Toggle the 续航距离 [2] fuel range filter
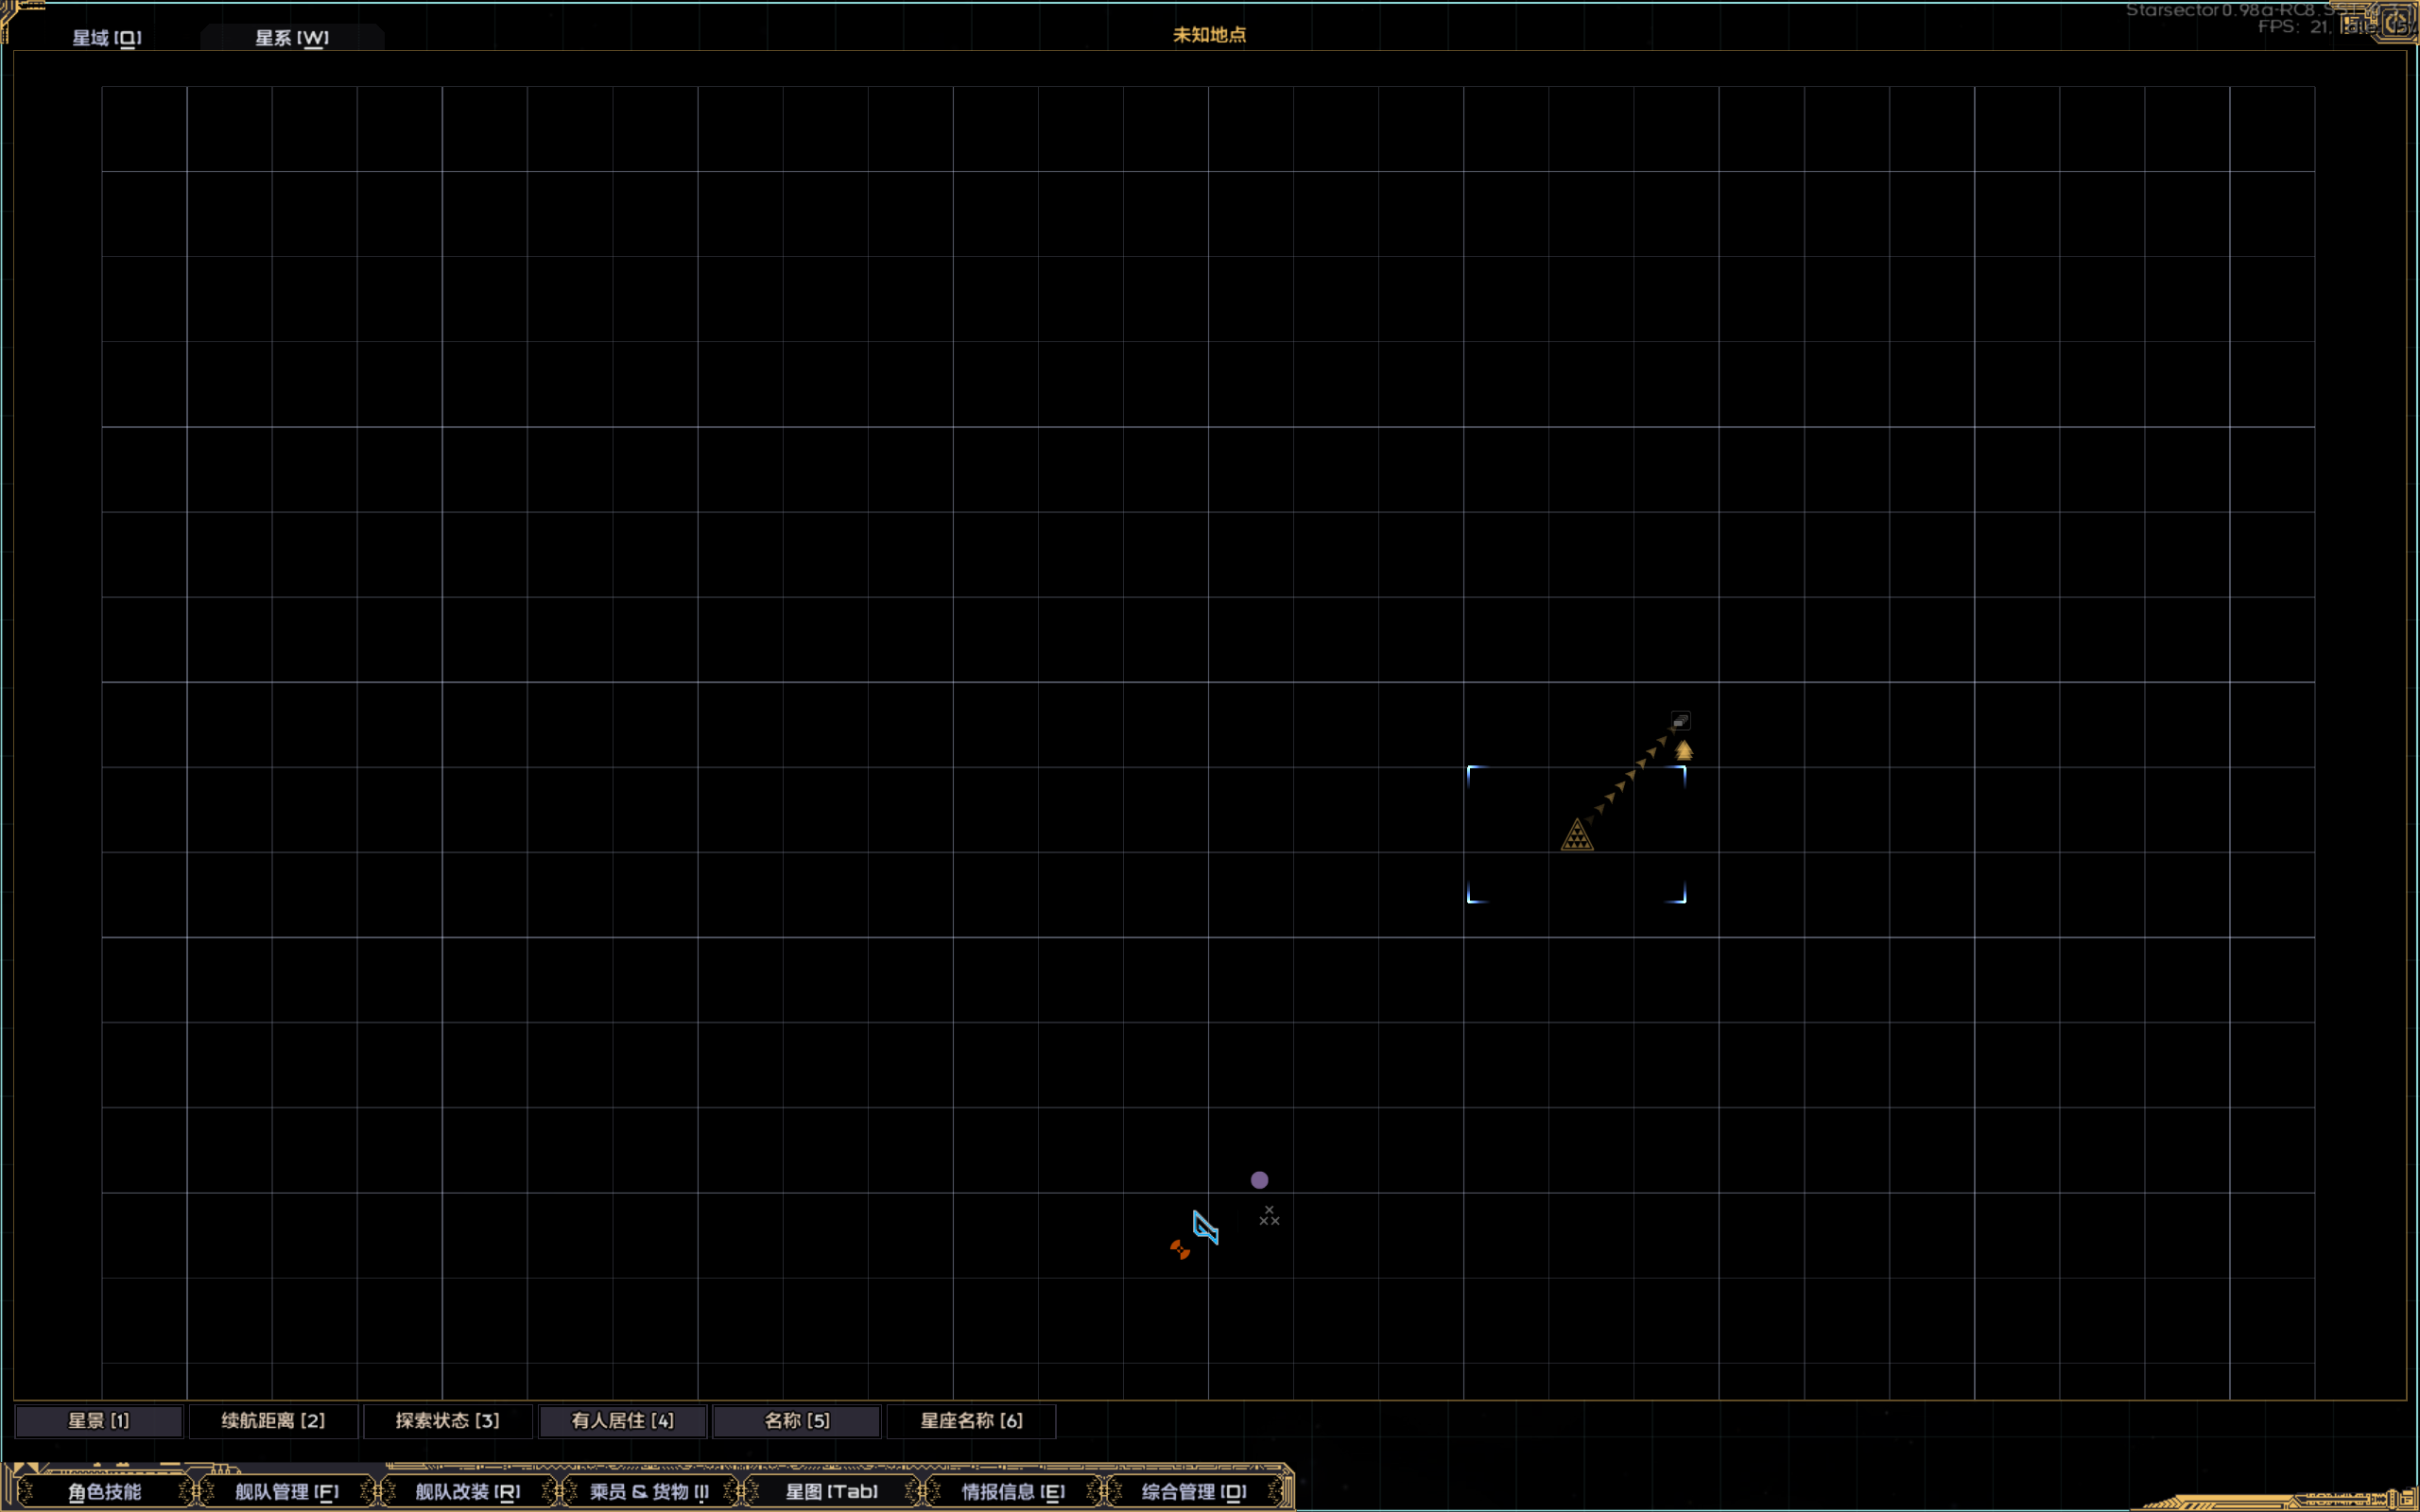This screenshot has height=1512, width=2420. click(x=273, y=1421)
